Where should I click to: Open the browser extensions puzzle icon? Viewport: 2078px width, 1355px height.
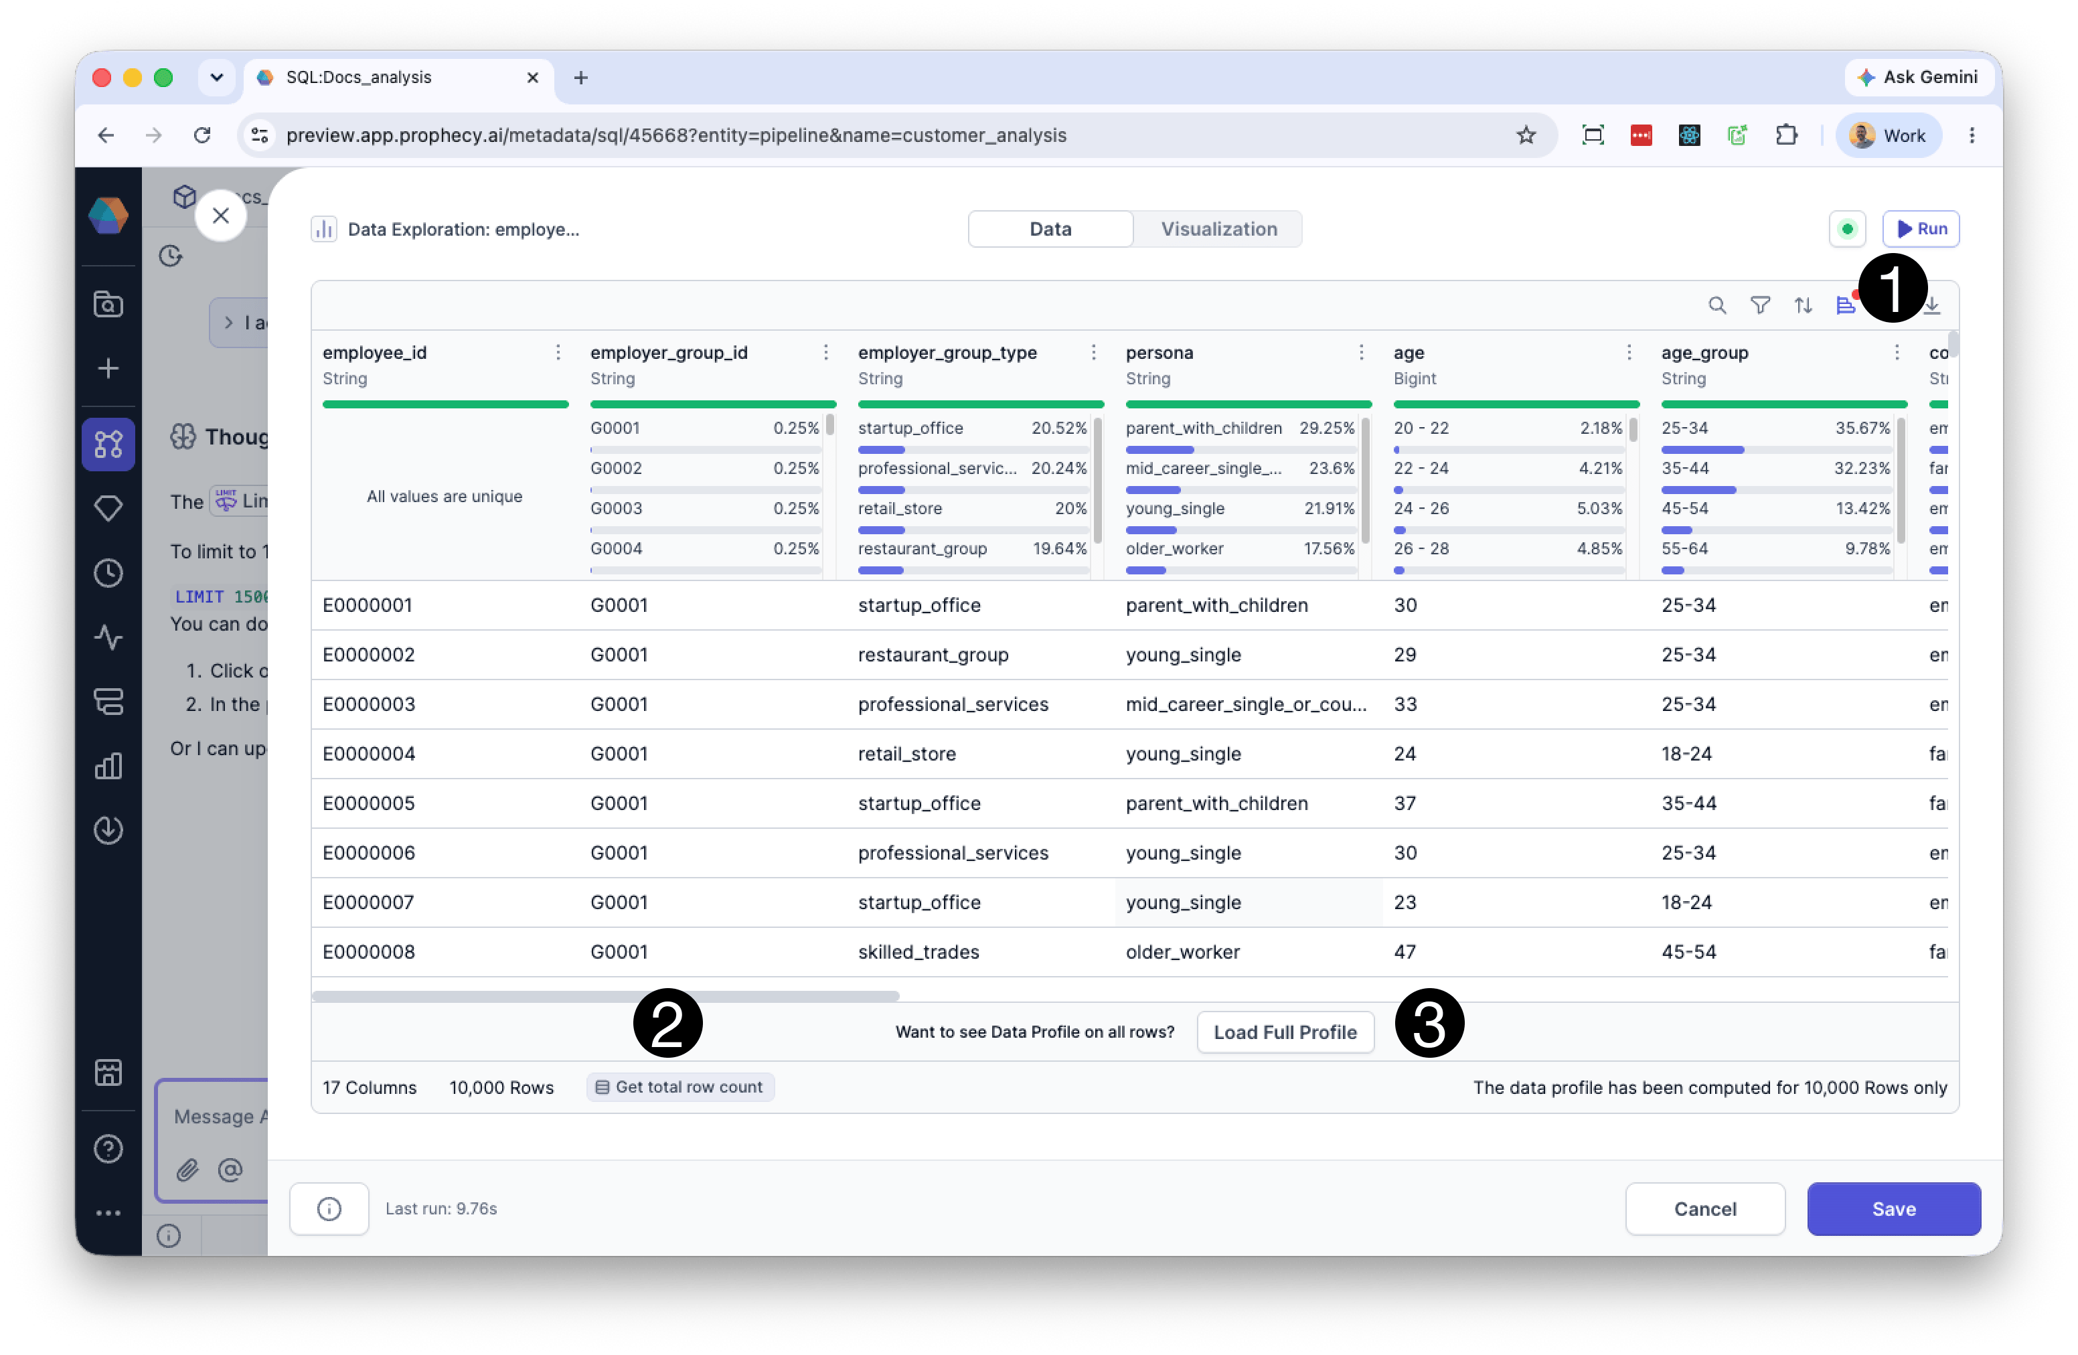pos(1786,135)
